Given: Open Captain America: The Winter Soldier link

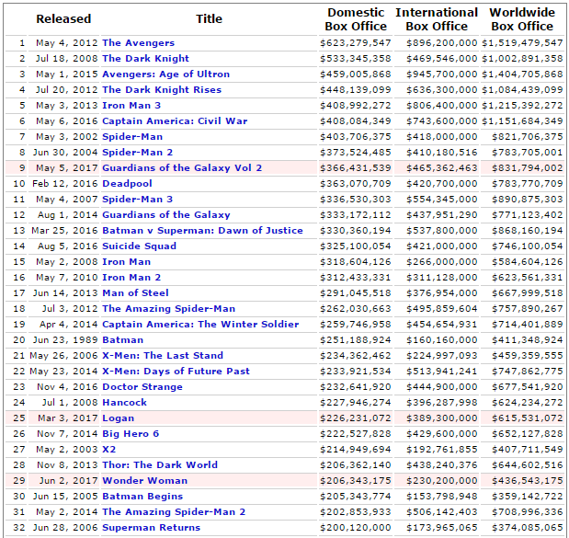Looking at the screenshot, I should (x=200, y=324).
